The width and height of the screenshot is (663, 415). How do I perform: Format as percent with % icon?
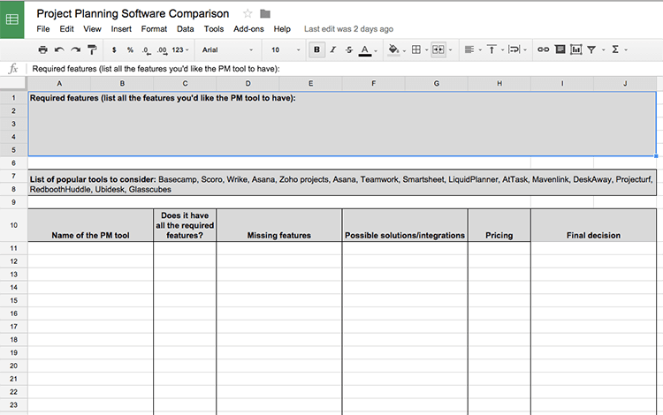(x=130, y=49)
